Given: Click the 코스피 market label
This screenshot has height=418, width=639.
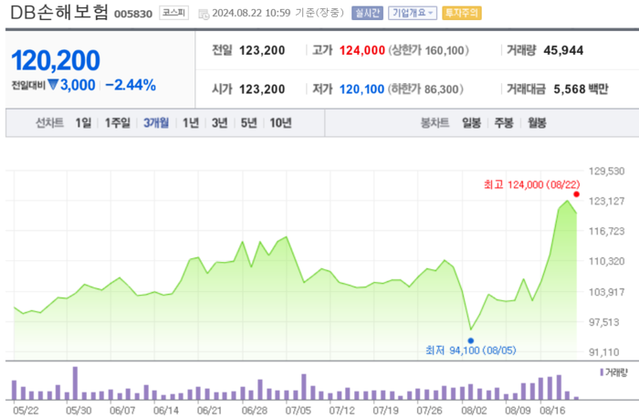Looking at the screenshot, I should [173, 13].
